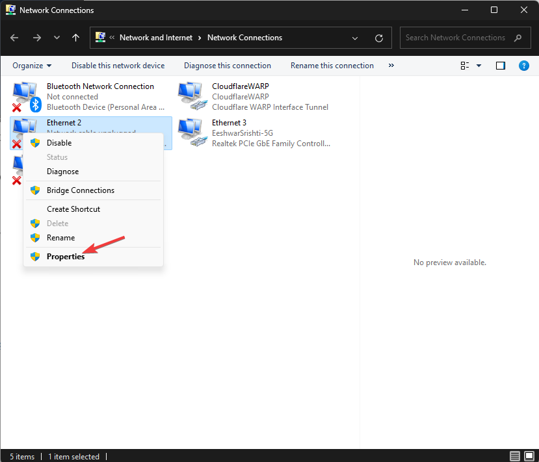Click Rename this connection
Image resolution: width=539 pixels, height=462 pixels.
click(332, 66)
